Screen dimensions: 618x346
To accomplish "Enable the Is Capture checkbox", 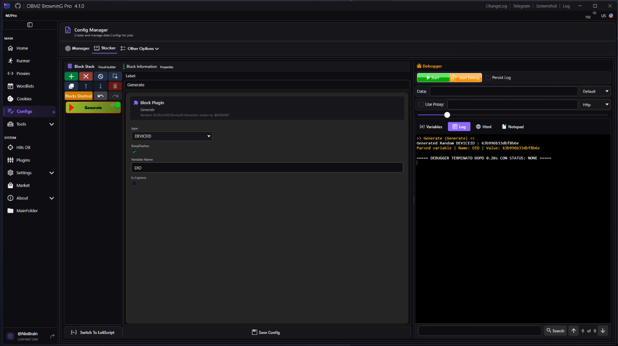I will (134, 184).
